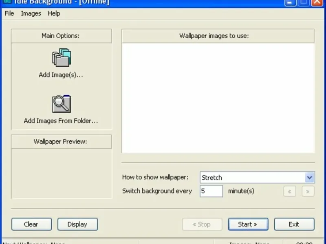Click the Switch background every label
The height and width of the screenshot is (244, 326).
(157, 191)
